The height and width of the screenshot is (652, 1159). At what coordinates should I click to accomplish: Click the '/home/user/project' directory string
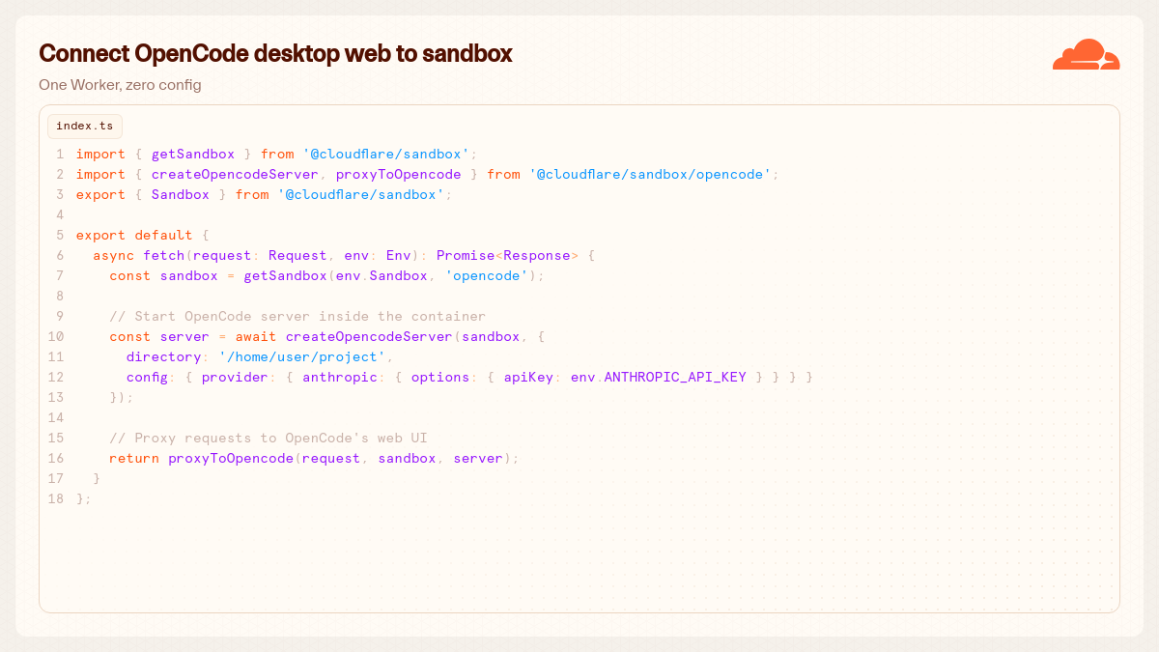click(x=302, y=356)
